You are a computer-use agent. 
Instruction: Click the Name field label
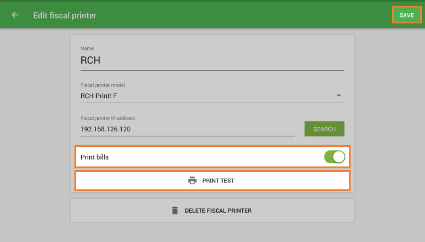point(87,48)
